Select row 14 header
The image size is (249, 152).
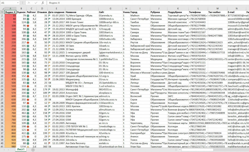(x=2, y=56)
